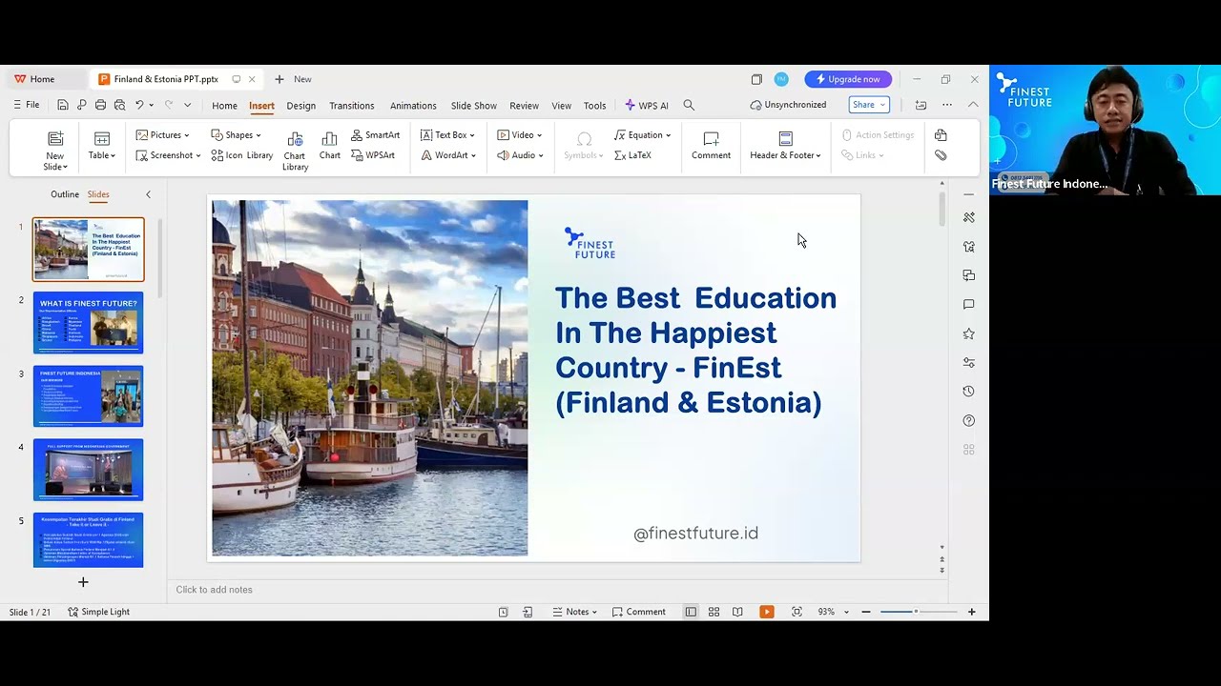Click the Undo arrow icon
1221x686 pixels.
[x=139, y=105]
